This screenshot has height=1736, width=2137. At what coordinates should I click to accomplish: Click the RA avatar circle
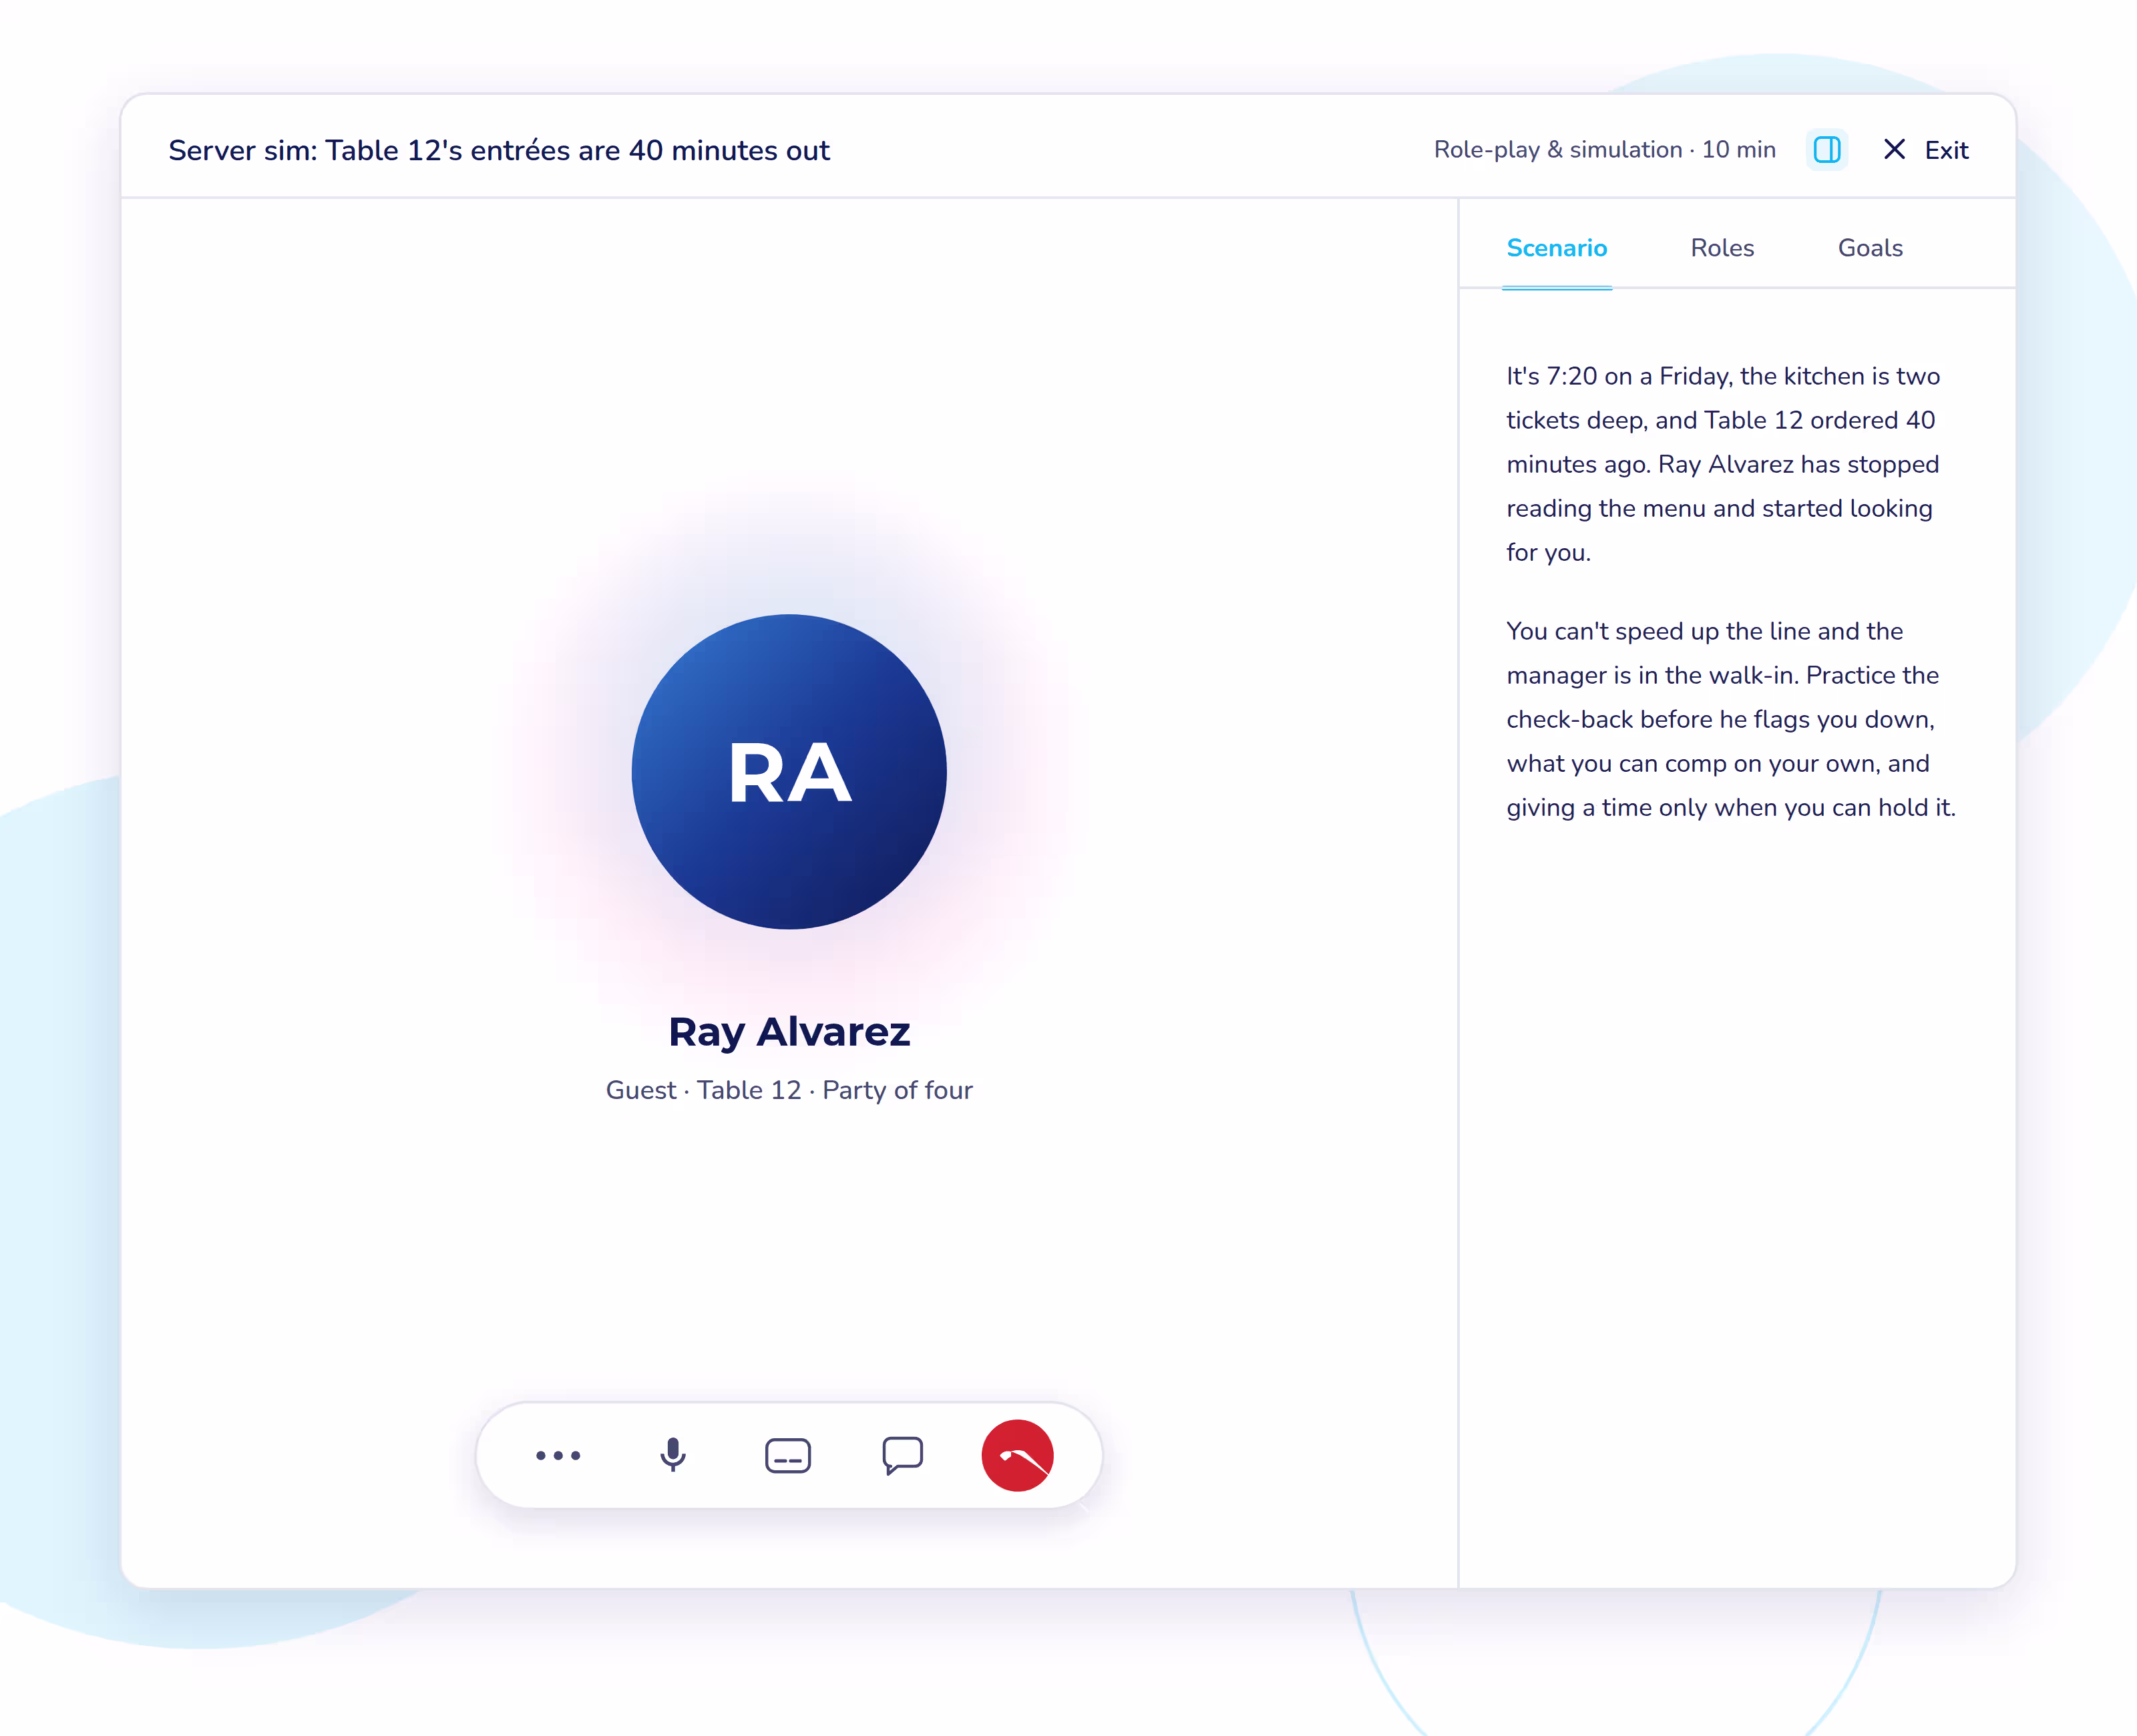(789, 772)
